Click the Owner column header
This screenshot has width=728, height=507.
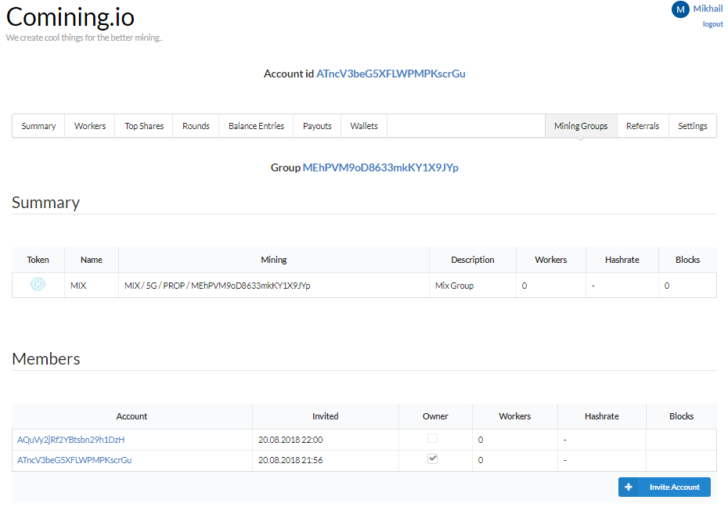coord(435,416)
